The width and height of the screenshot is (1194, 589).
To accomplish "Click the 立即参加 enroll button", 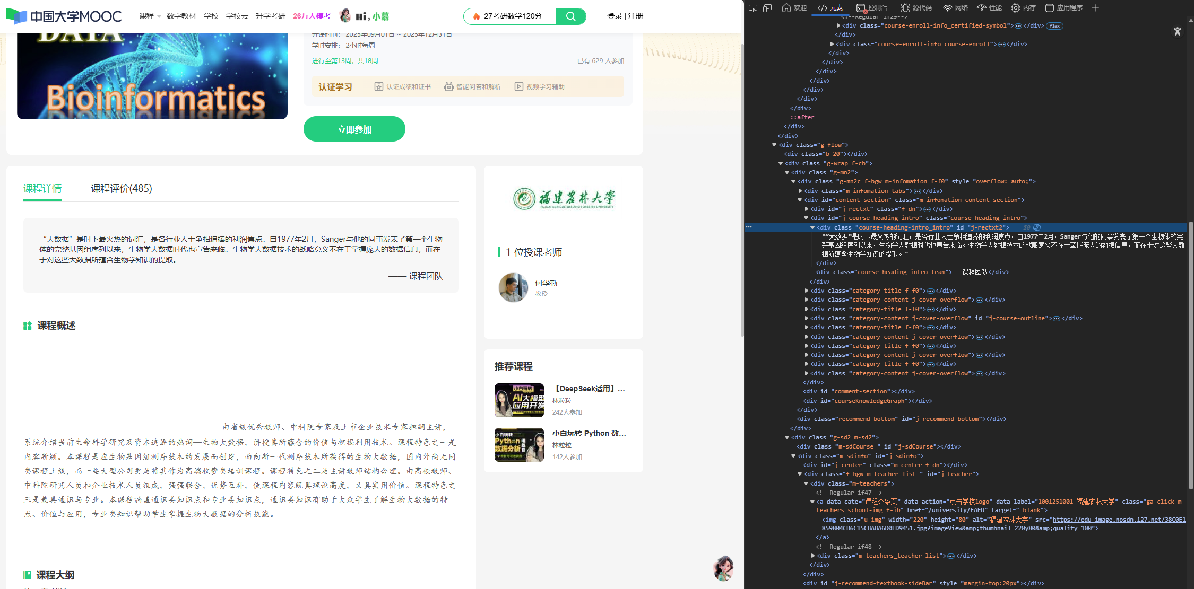I will coord(354,129).
